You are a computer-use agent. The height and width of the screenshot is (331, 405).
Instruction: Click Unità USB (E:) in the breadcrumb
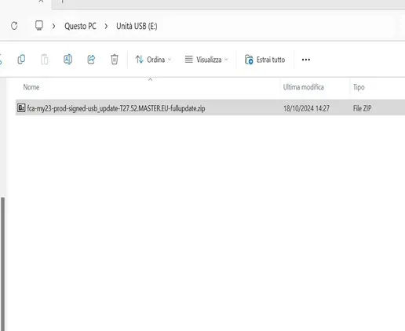(x=137, y=26)
